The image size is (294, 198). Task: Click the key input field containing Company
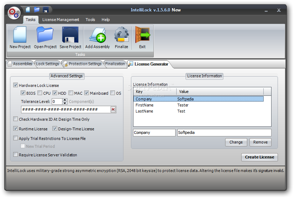(x=154, y=132)
